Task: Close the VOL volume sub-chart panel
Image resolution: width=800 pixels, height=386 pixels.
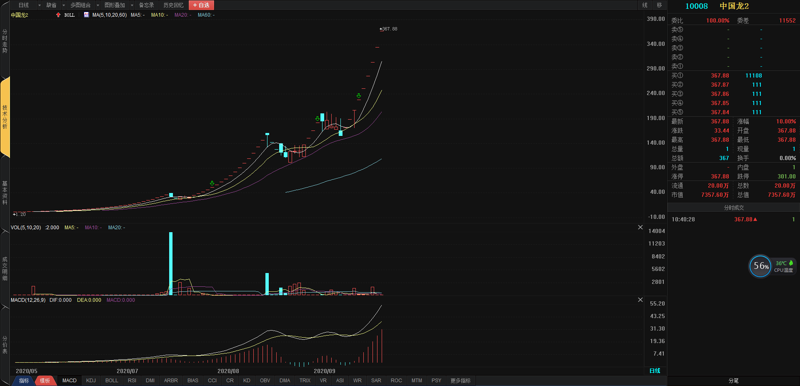Action: (640, 227)
